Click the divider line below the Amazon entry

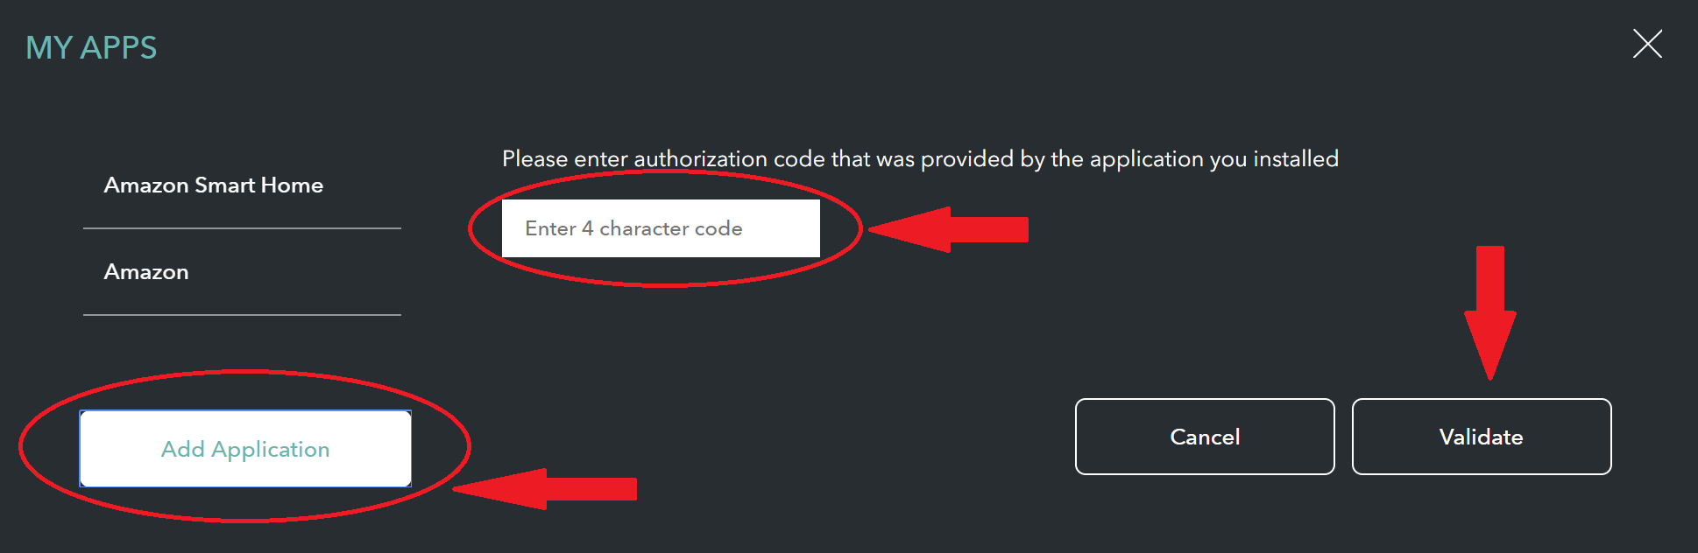tap(242, 315)
